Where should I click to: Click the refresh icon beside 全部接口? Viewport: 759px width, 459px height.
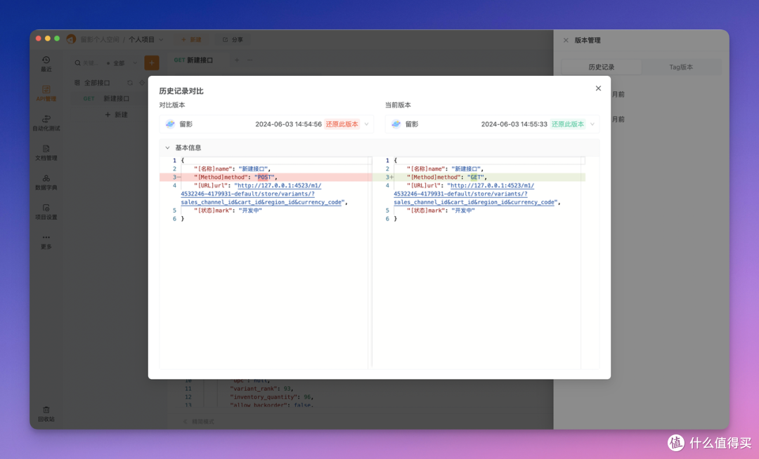pyautogui.click(x=130, y=83)
